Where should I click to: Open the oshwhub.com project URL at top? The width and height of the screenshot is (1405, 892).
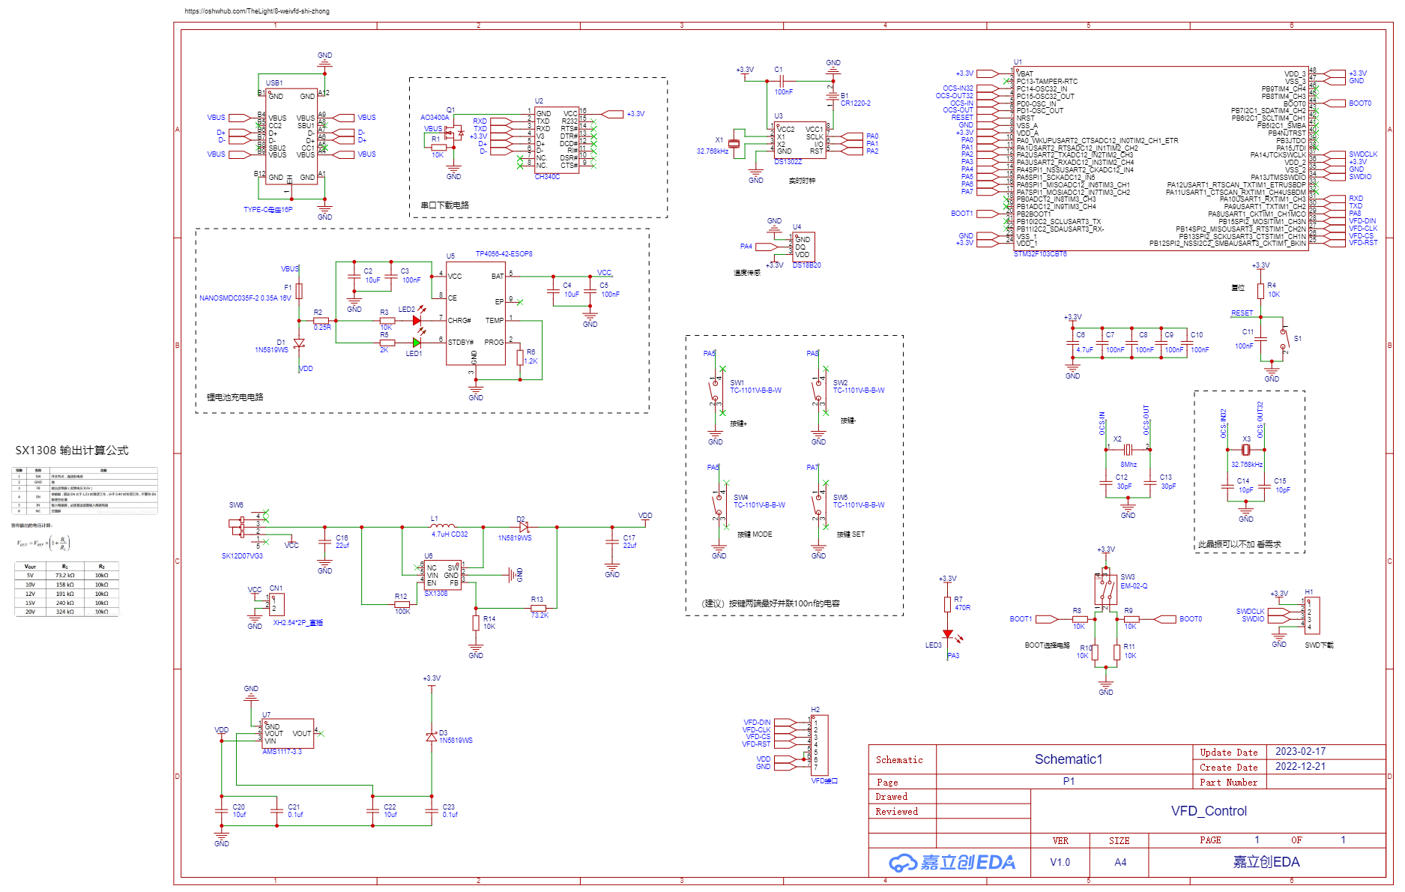click(x=257, y=11)
